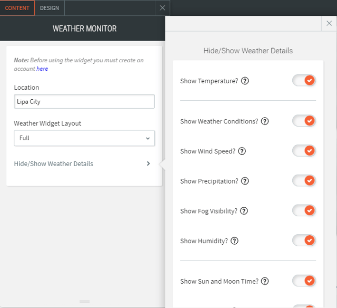The width and height of the screenshot is (337, 308).
Task: Disable the Show Wind Speed switch
Action: (x=304, y=151)
